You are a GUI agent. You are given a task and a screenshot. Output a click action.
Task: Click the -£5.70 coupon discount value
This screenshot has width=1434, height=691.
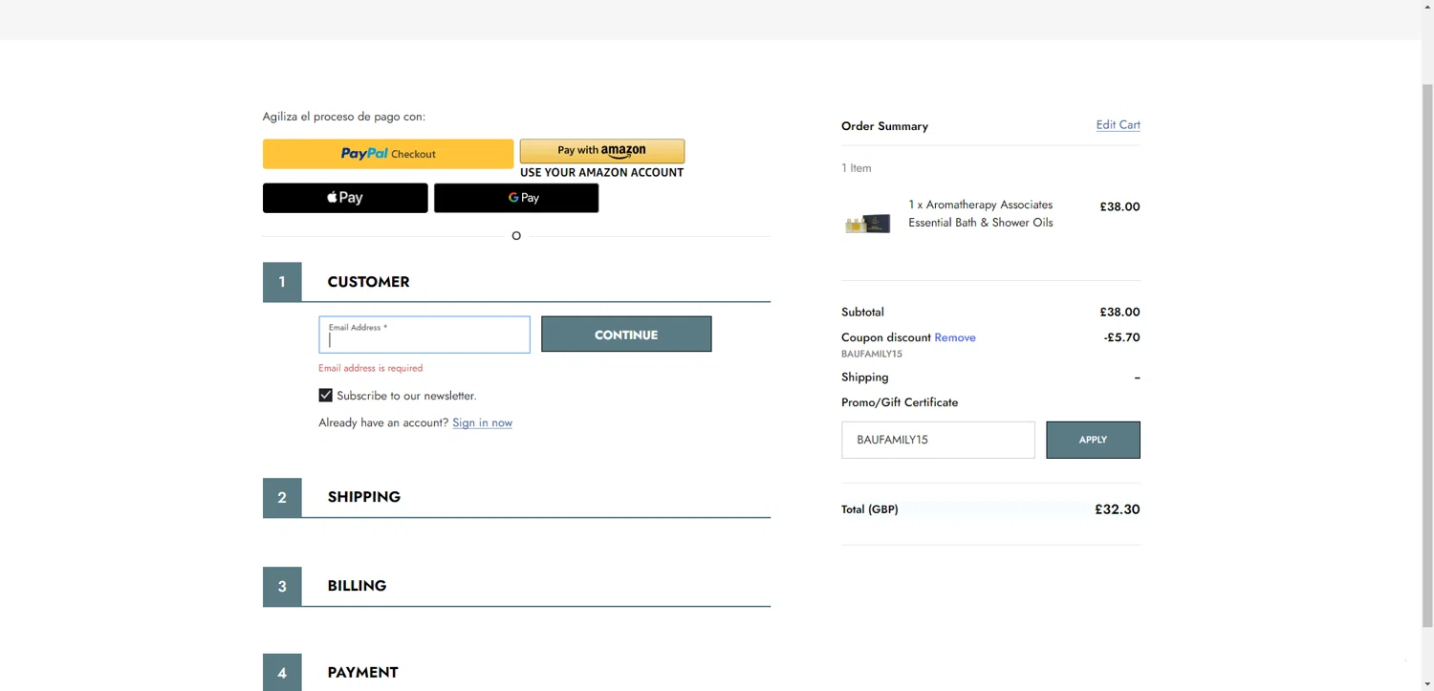pos(1121,337)
